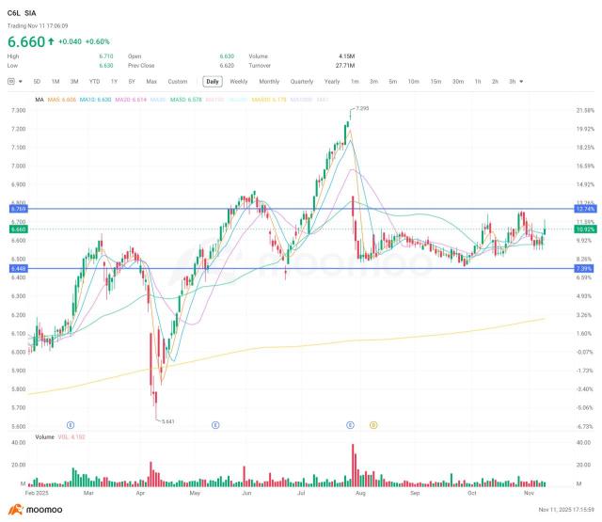Click the earnings 'E' marker near August

pyautogui.click(x=351, y=425)
